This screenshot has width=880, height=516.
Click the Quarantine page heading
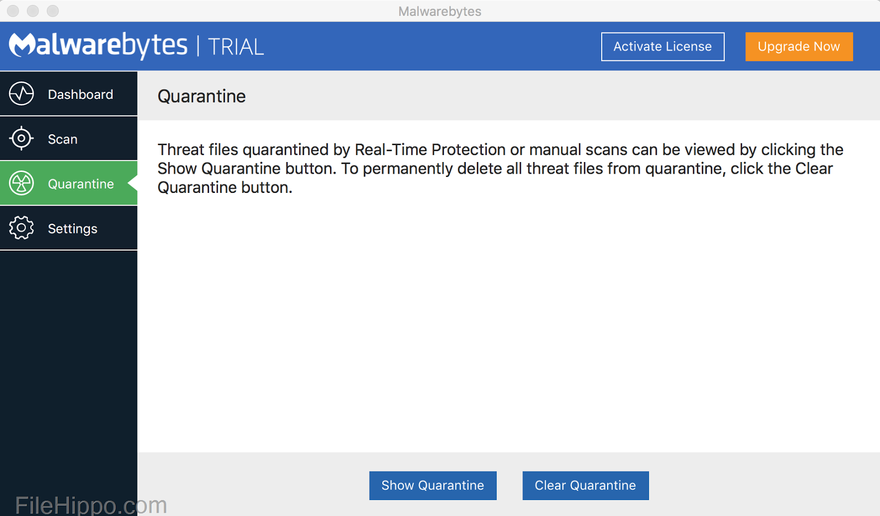pyautogui.click(x=201, y=96)
